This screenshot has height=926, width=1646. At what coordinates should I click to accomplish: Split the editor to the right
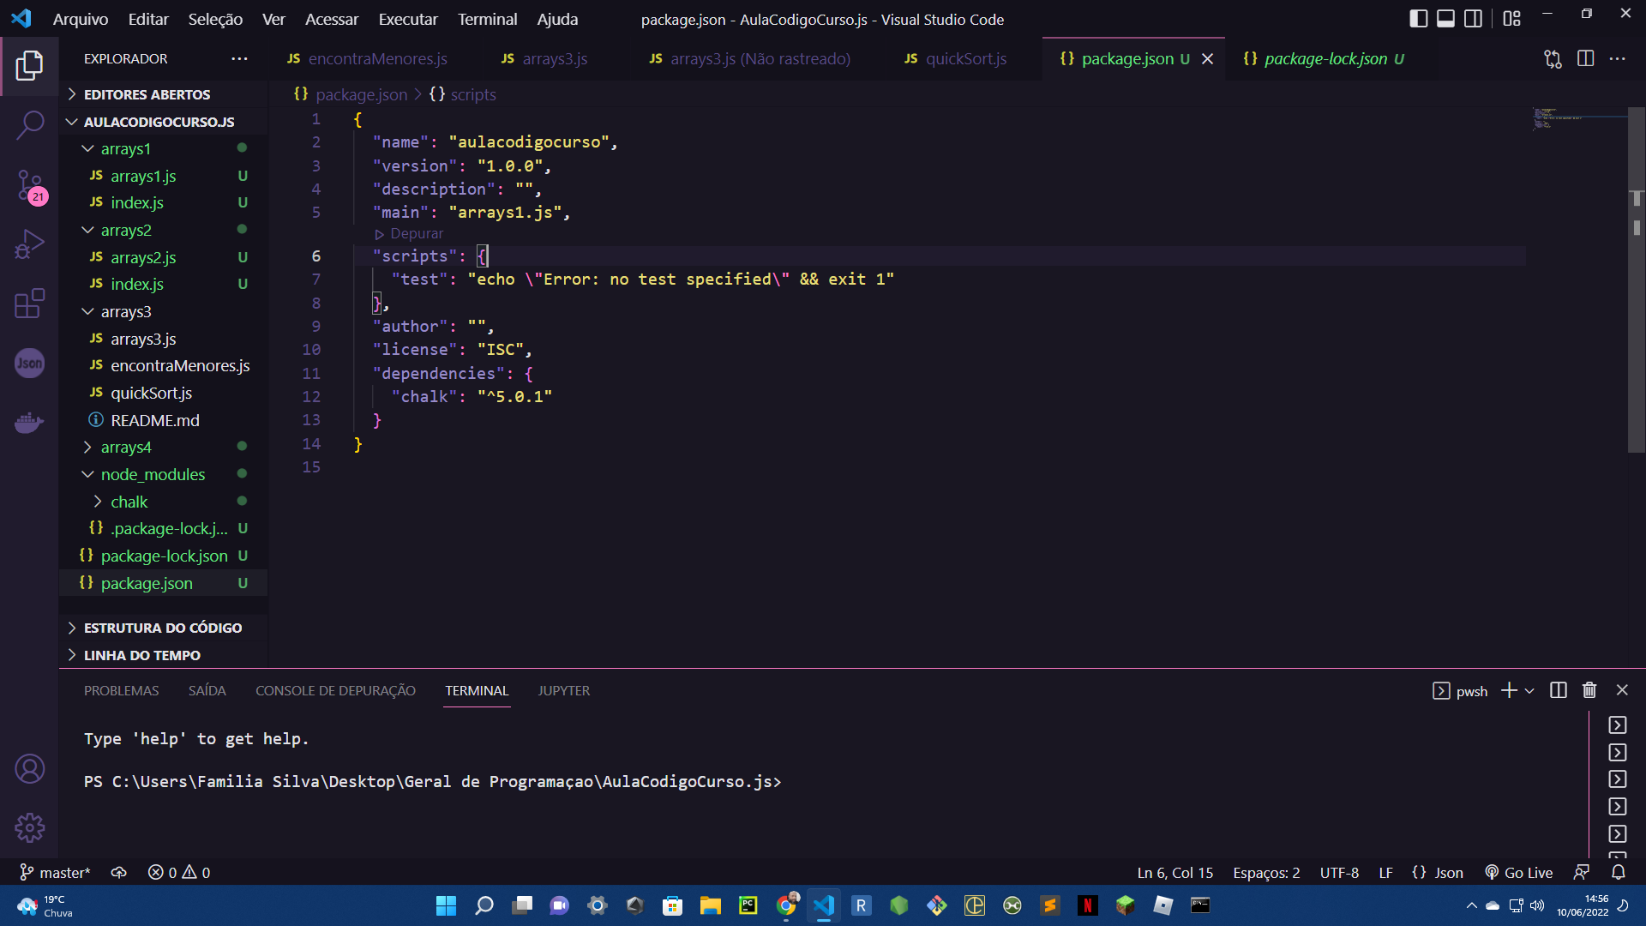[1585, 59]
